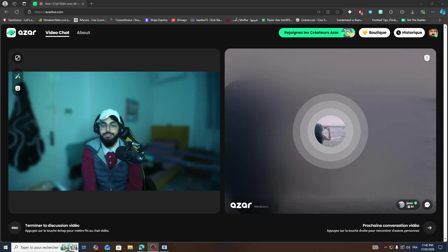The height and width of the screenshot is (252, 448).
Task: Open the StreamerStats.com bookmark
Action: (54, 20)
